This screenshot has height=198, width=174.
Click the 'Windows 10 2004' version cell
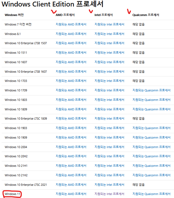tap(16, 147)
